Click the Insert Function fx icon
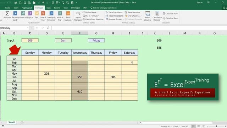The image size is (227, 128). pos(48,28)
